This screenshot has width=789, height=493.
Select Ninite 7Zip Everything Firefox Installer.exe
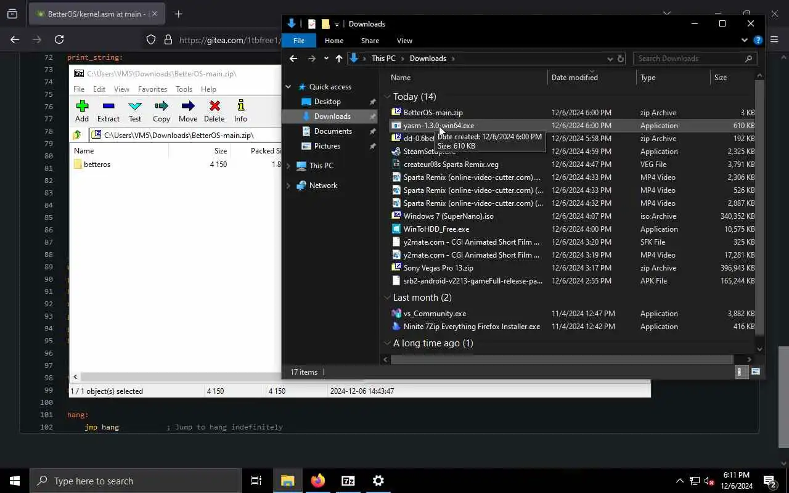tap(472, 327)
